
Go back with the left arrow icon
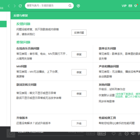coord(9,6)
